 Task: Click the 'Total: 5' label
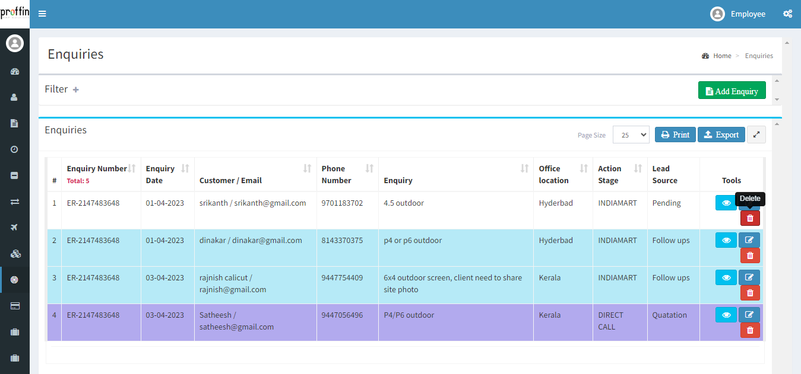tap(78, 181)
